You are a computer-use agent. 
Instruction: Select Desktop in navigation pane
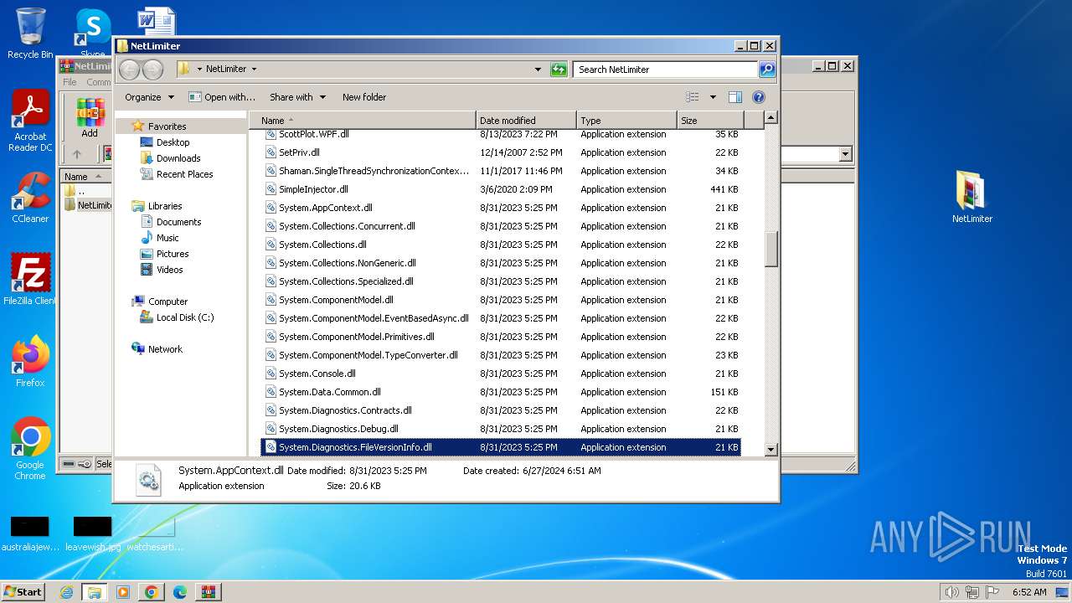(173, 142)
